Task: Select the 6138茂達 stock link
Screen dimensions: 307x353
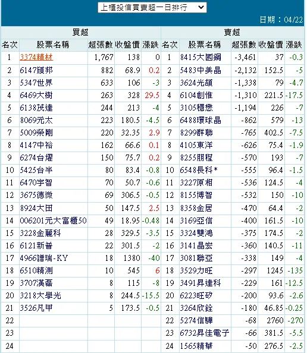Action: 36,108
